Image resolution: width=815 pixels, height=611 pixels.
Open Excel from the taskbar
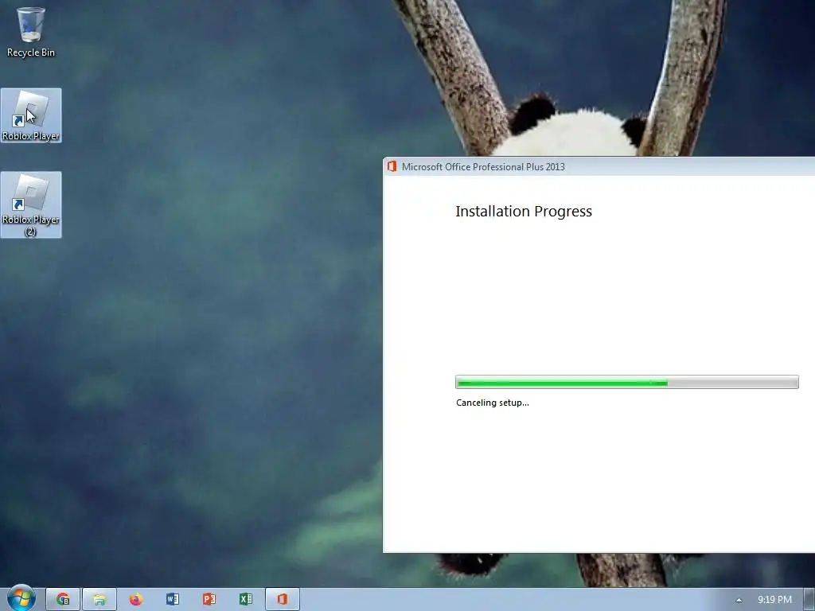click(246, 599)
